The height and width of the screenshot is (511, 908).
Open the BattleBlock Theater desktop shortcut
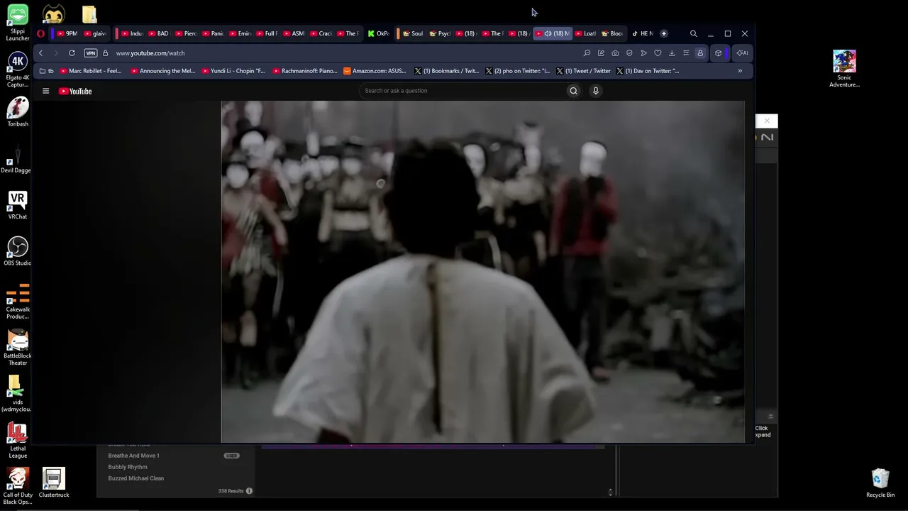18,348
